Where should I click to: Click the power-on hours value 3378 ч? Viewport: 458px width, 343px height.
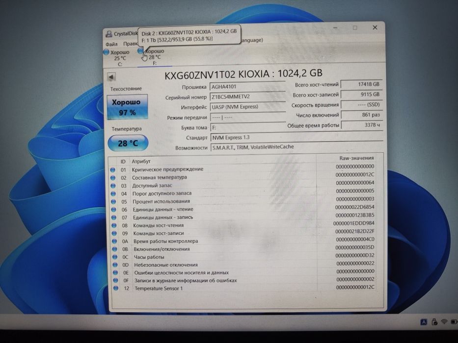pos(362,125)
